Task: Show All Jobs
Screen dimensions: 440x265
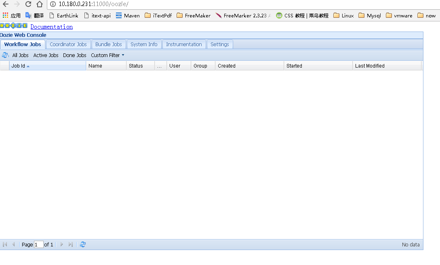Action: pyautogui.click(x=21, y=55)
